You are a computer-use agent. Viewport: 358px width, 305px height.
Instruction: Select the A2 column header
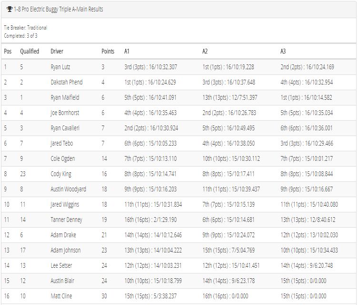205,51
